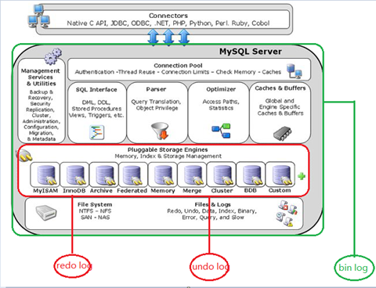Click the MyISAM label text
This screenshot has width=376, height=288.
coord(45,191)
